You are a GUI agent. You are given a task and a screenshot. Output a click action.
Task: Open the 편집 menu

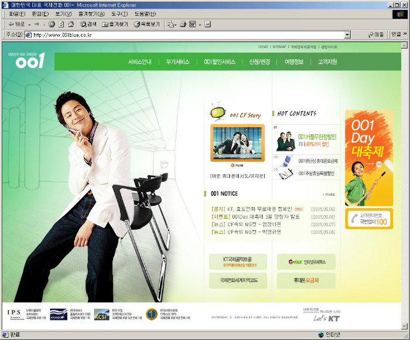[40, 14]
